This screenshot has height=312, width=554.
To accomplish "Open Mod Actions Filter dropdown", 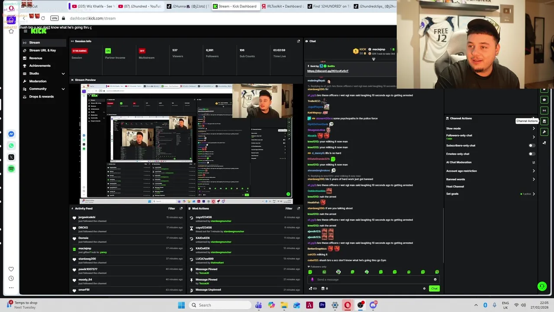I will 289,208.
